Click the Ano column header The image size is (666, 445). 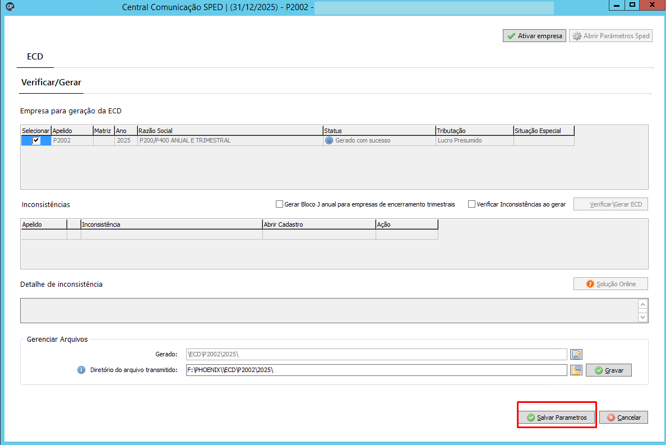tap(126, 131)
